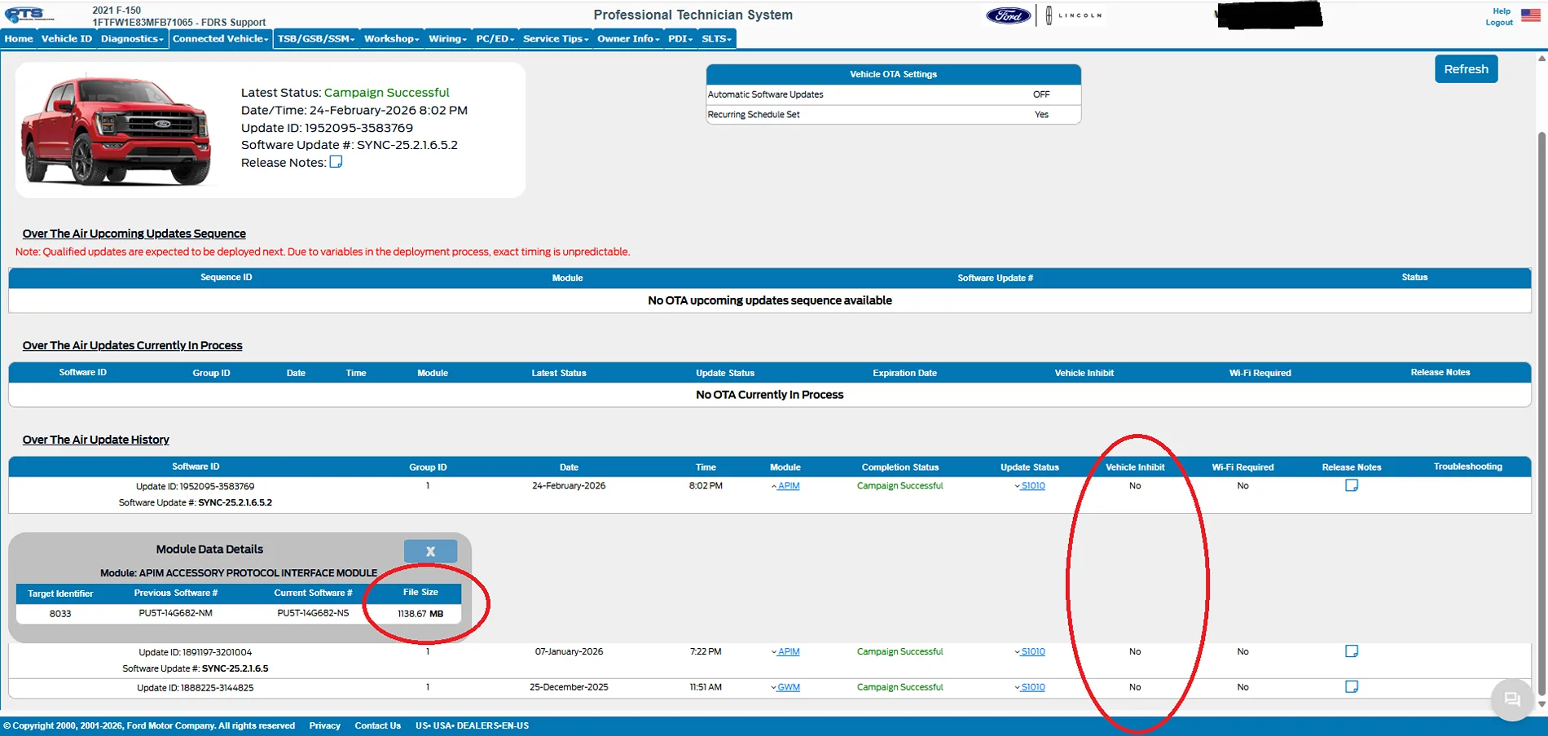Screen dimensions: 1548x736
Task: Expand S1010 status for 24-February-2026 update
Action: coord(1030,486)
